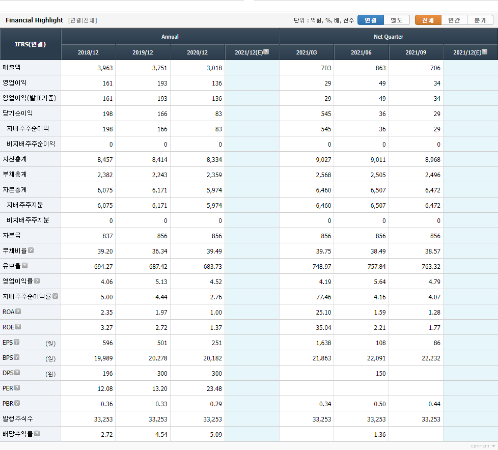Screen dimensions: 498x450
Task: Click the 영업이익(발표기준) row label
Action: (29, 98)
